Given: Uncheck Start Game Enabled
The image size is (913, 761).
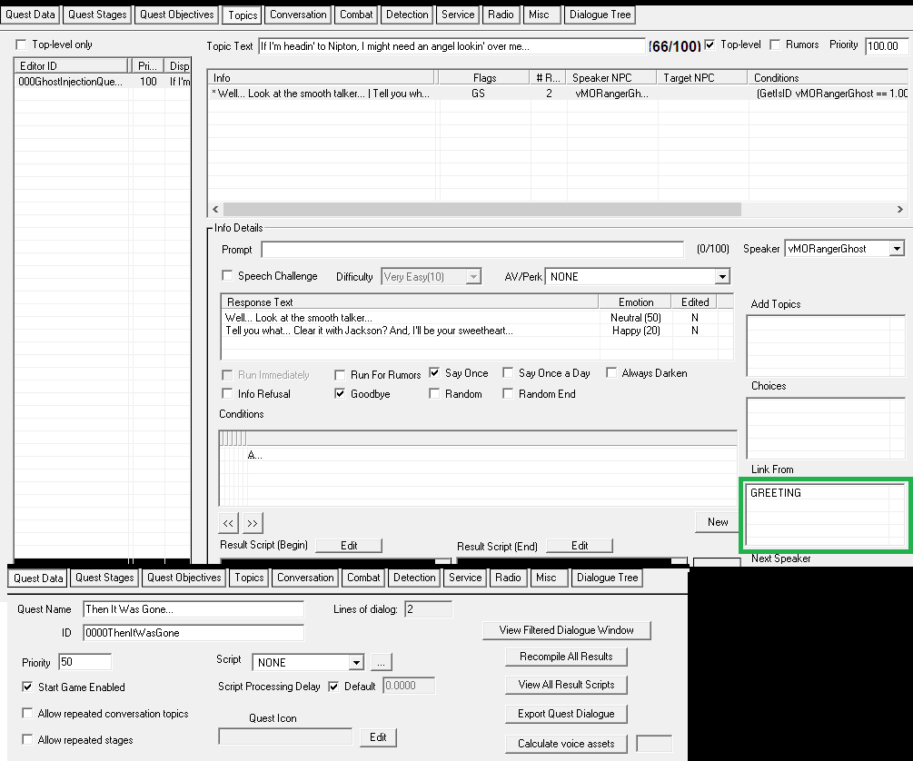Looking at the screenshot, I should click(x=27, y=687).
